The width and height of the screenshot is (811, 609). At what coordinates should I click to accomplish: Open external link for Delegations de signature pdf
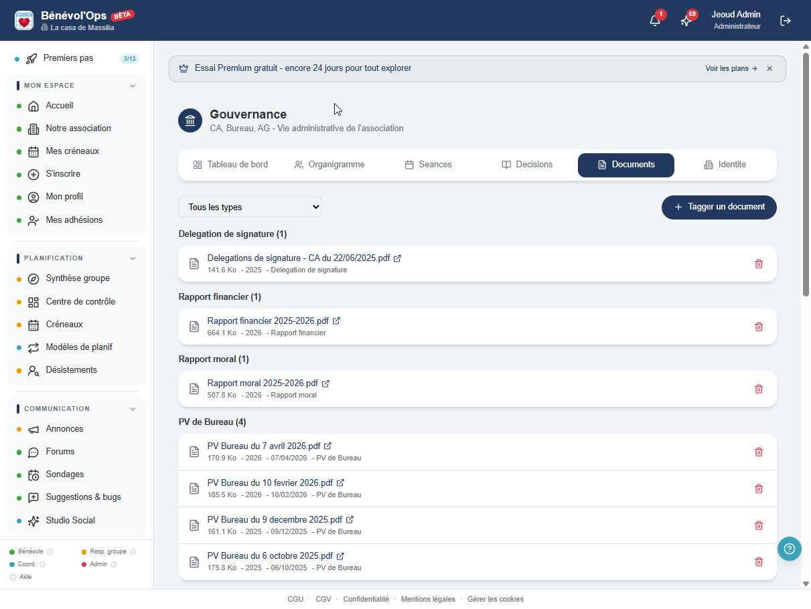pos(397,258)
